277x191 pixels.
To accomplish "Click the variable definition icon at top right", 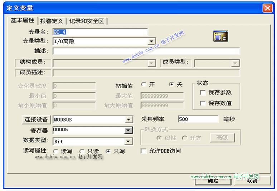I will pos(220,36).
